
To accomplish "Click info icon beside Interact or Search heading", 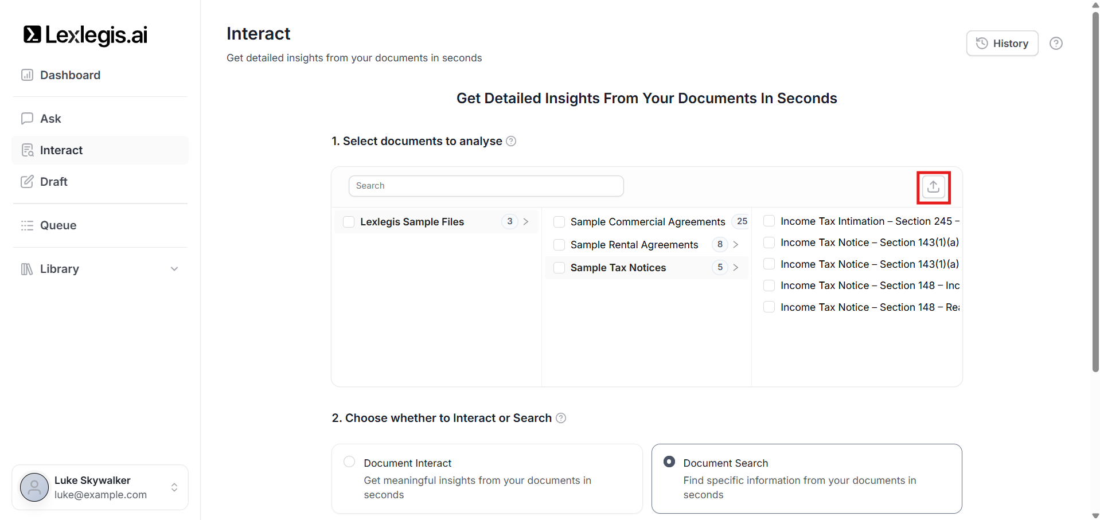I will [x=561, y=418].
